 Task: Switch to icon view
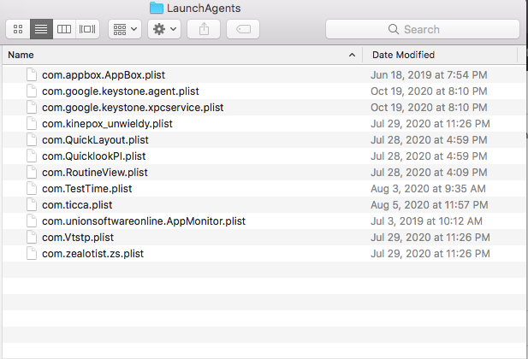pos(18,29)
